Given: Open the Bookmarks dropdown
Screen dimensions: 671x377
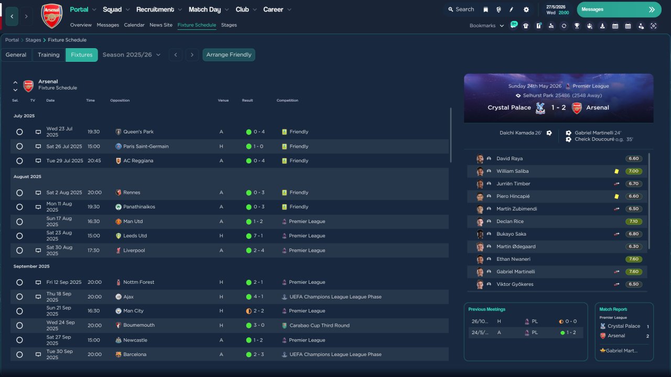Looking at the screenshot, I should tap(487, 26).
